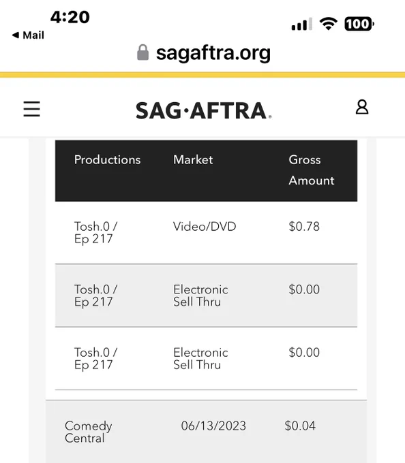Select the Productions column header
This screenshot has width=405, height=463.
point(107,160)
